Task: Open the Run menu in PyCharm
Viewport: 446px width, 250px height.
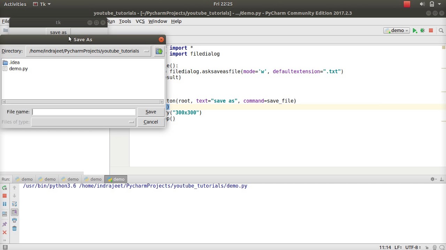Action: pos(111,21)
